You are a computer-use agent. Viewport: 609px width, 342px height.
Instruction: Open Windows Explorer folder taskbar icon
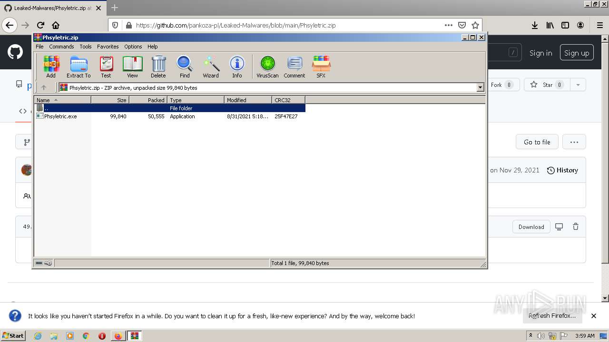(54, 336)
